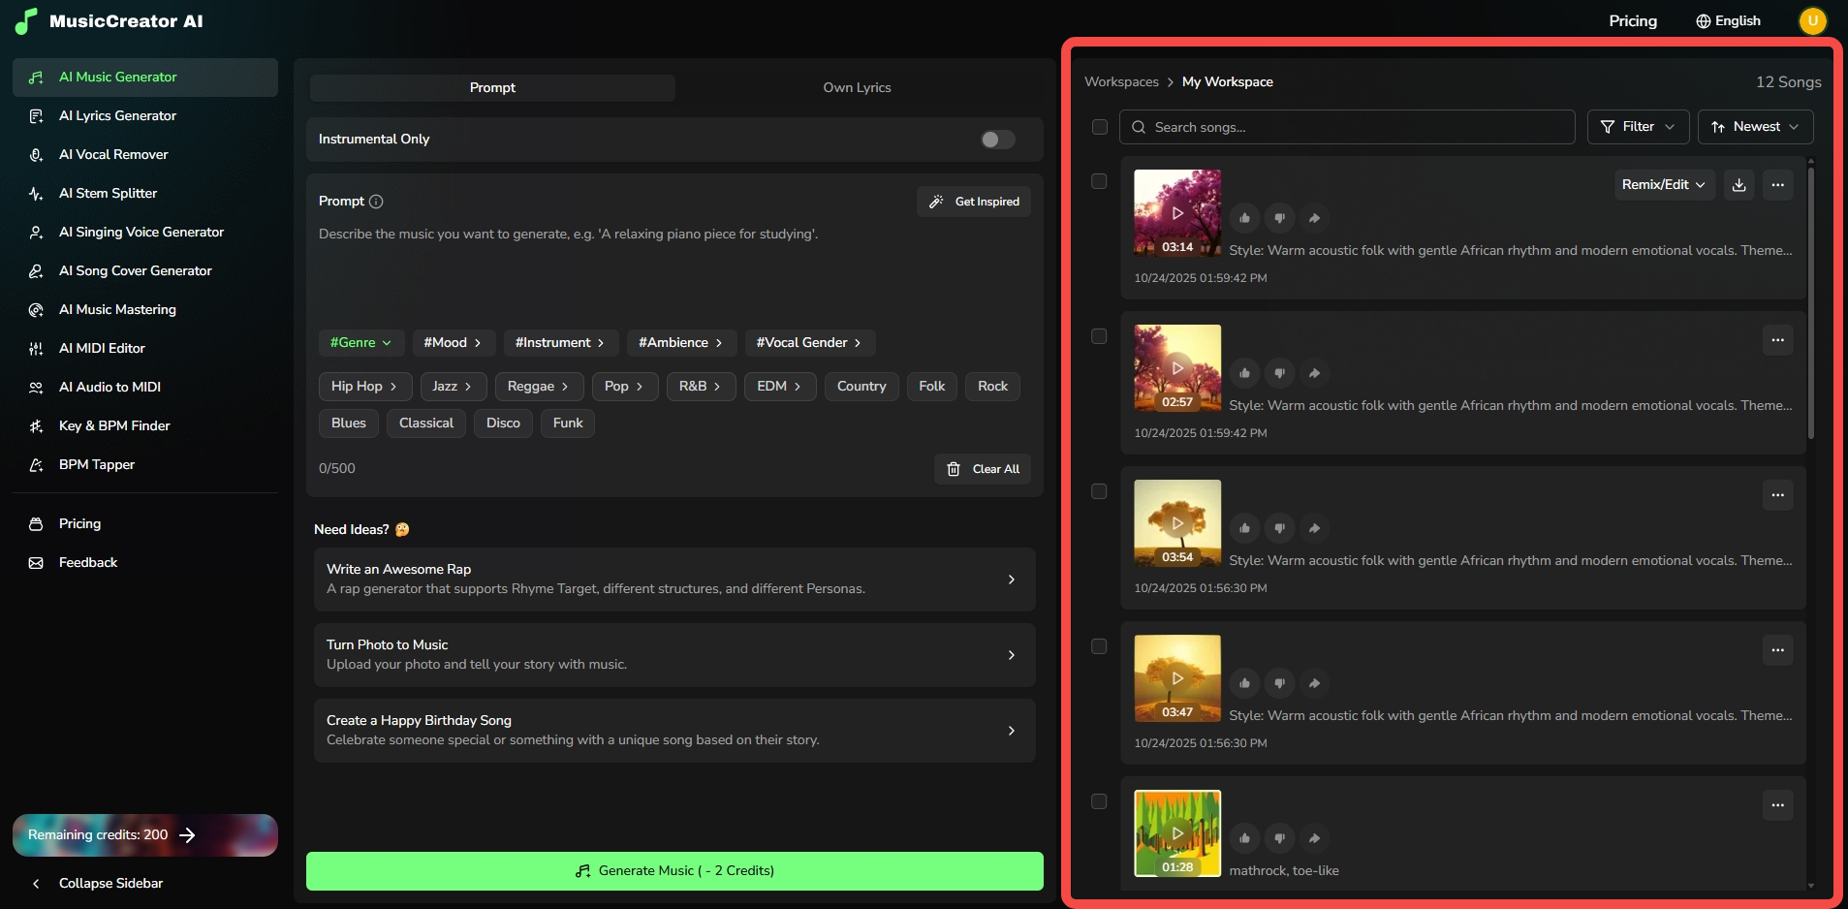Open the AI Music Mastering tool
Image resolution: width=1848 pixels, height=909 pixels.
coord(117,309)
